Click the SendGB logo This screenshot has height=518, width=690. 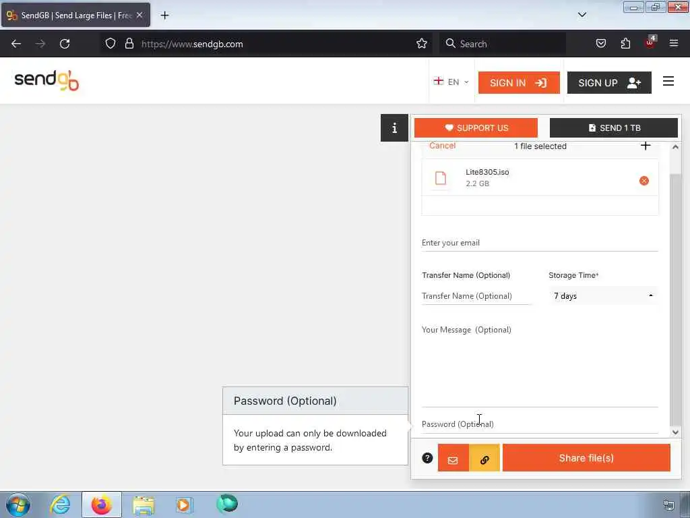pos(46,81)
